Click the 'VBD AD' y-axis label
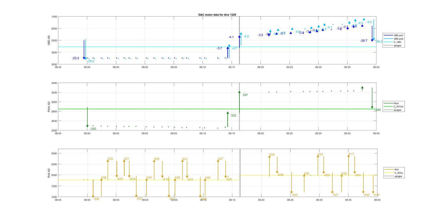 tap(49, 41)
